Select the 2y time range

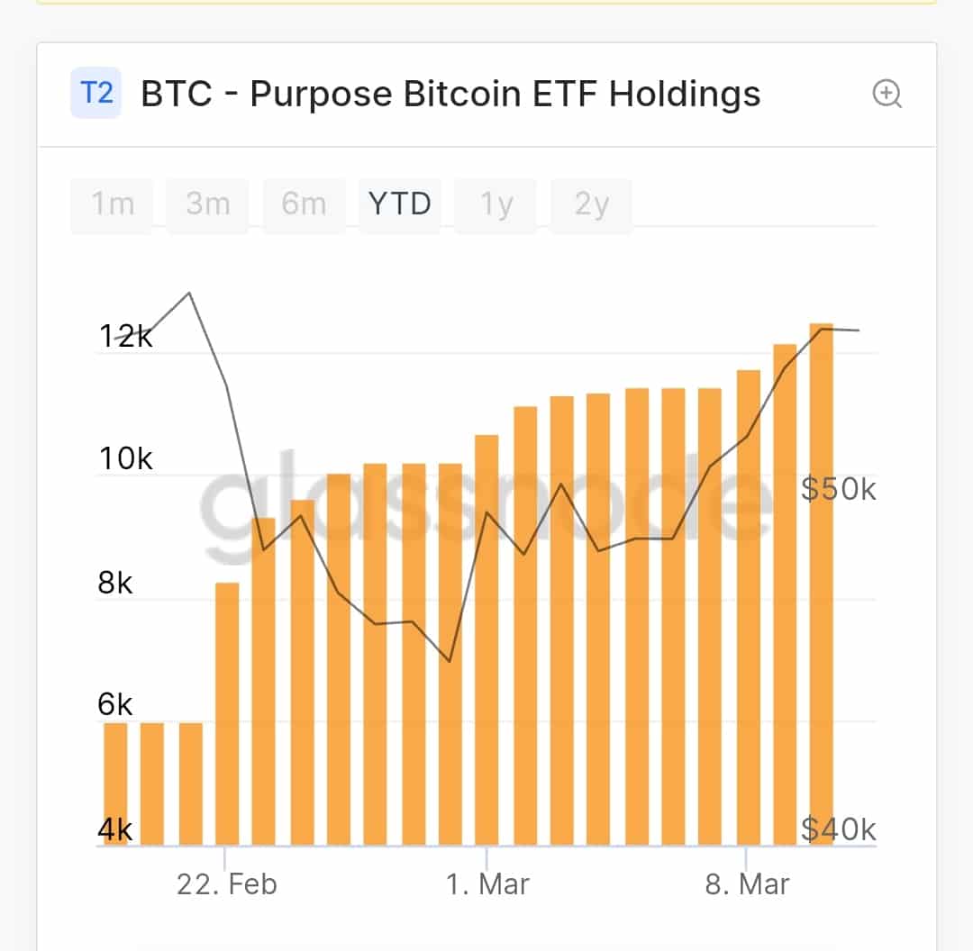[591, 205]
